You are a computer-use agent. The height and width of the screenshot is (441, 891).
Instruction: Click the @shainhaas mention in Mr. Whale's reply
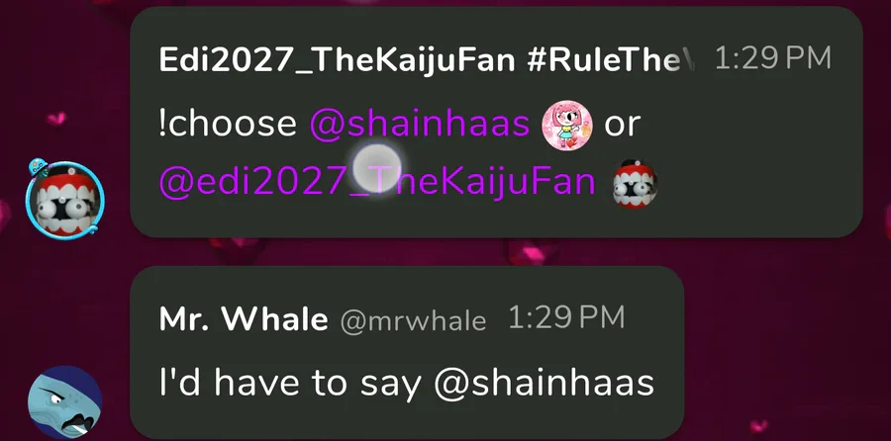point(544,383)
